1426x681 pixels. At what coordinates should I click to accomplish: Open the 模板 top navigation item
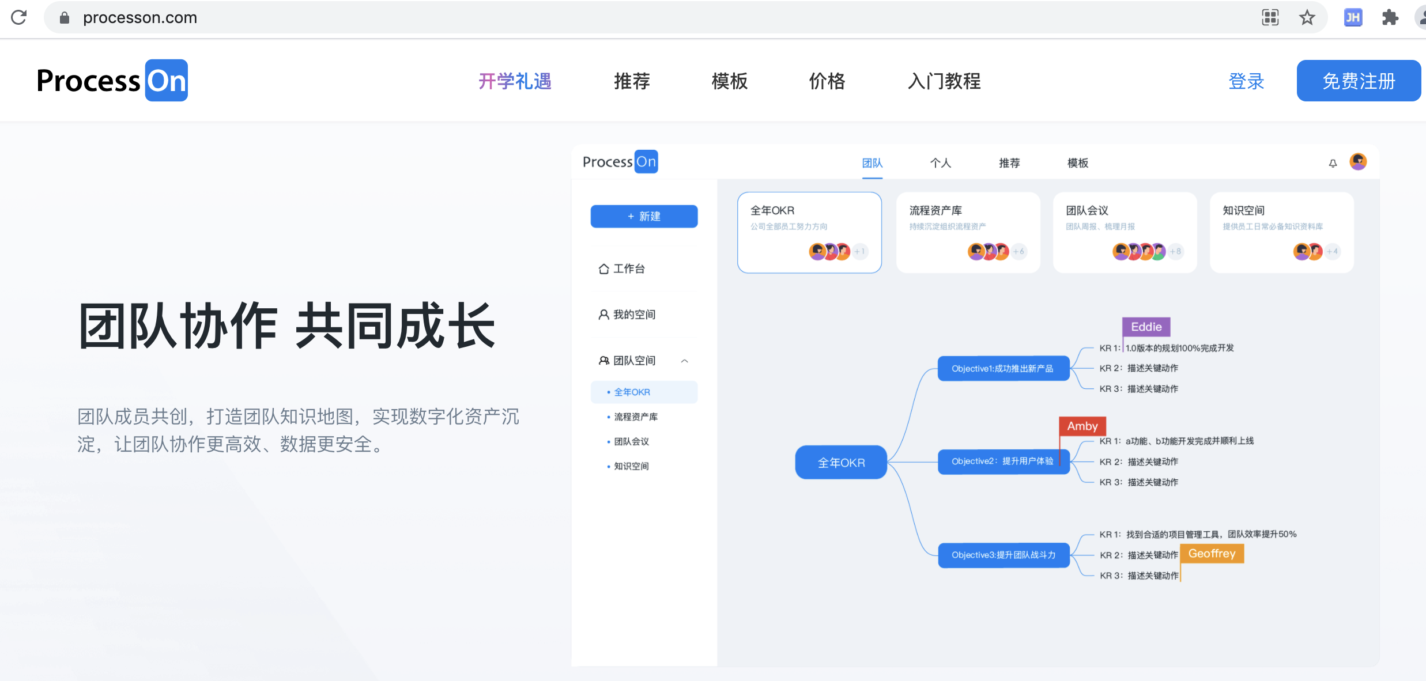(729, 81)
